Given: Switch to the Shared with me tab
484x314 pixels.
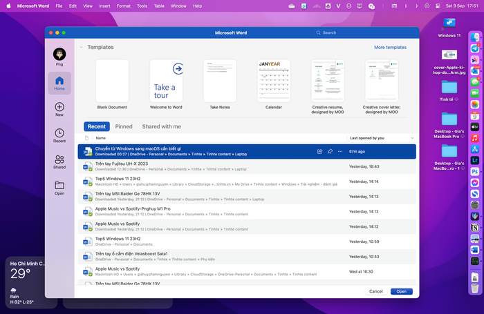Looking at the screenshot, I should 161,126.
